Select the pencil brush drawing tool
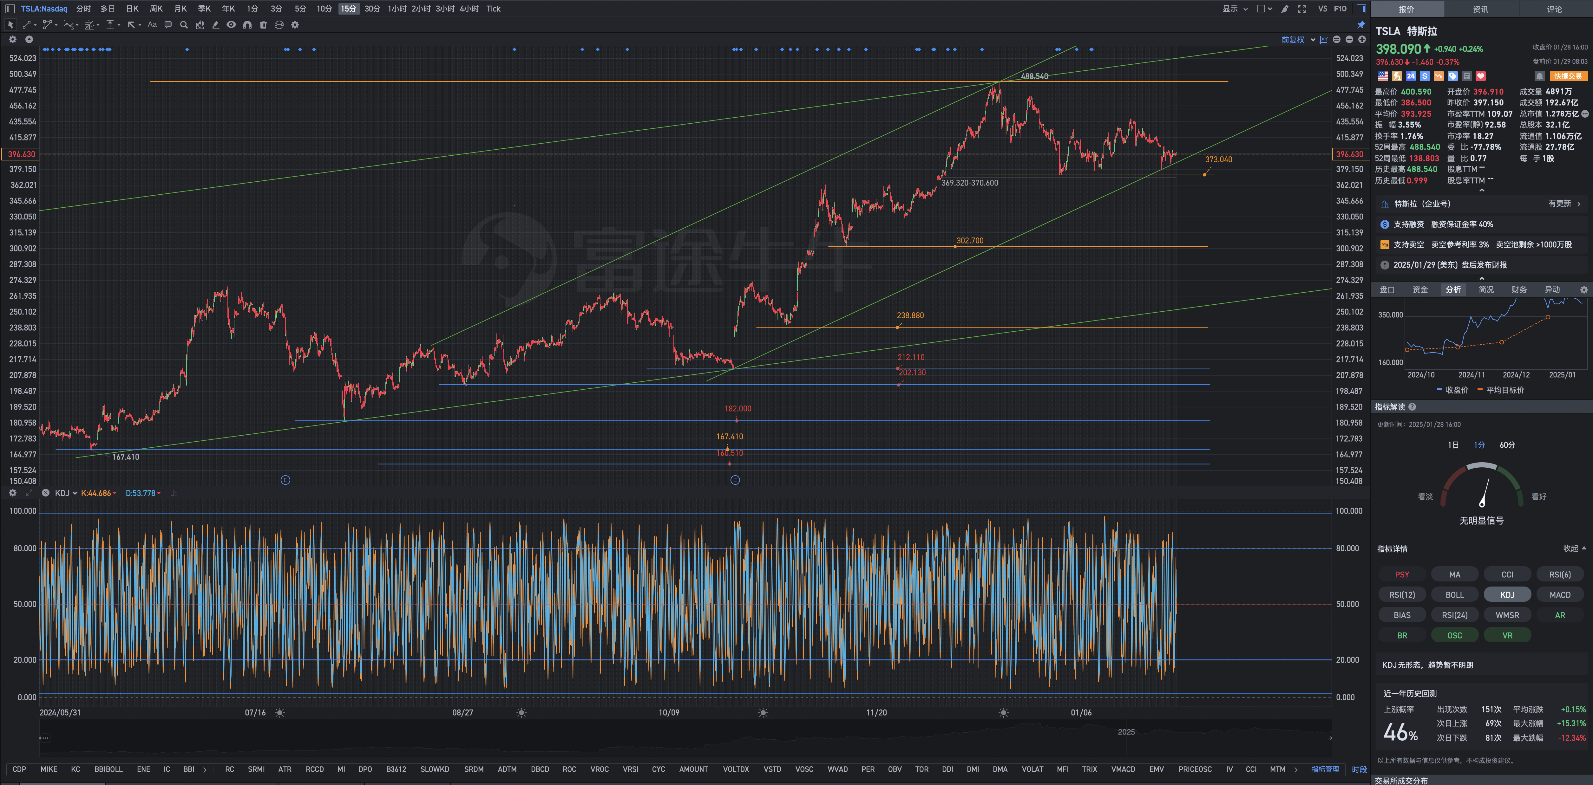 coord(215,25)
